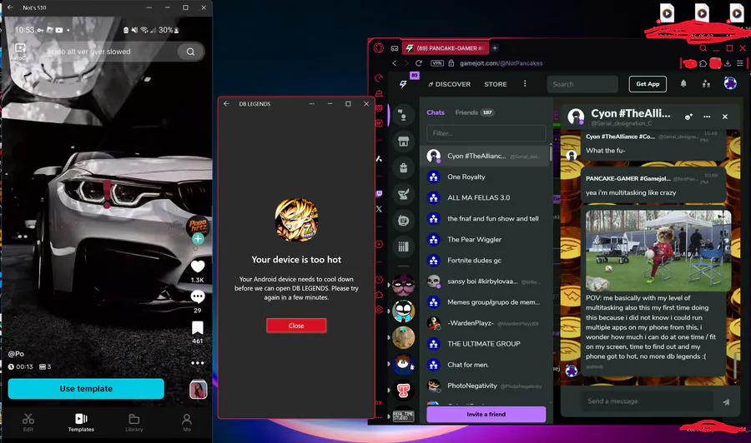This screenshot has width=751, height=443.
Task: Go back in browser navigation
Action: point(394,63)
